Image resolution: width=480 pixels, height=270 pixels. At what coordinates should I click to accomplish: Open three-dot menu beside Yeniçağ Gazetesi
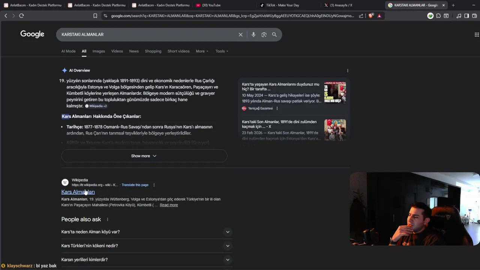click(x=277, y=108)
